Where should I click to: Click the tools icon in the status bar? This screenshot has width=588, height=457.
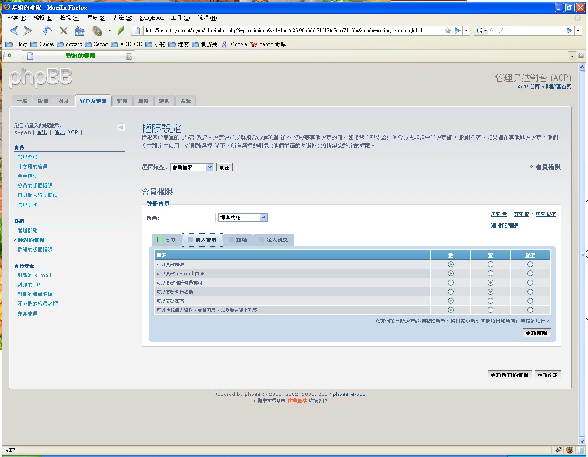coord(558,450)
